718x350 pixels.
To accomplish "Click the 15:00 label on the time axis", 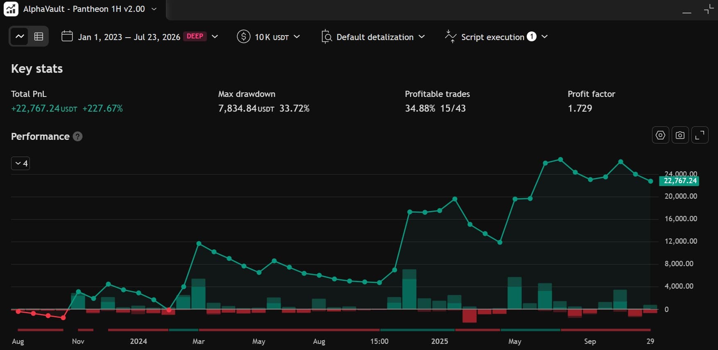I will point(379,341).
